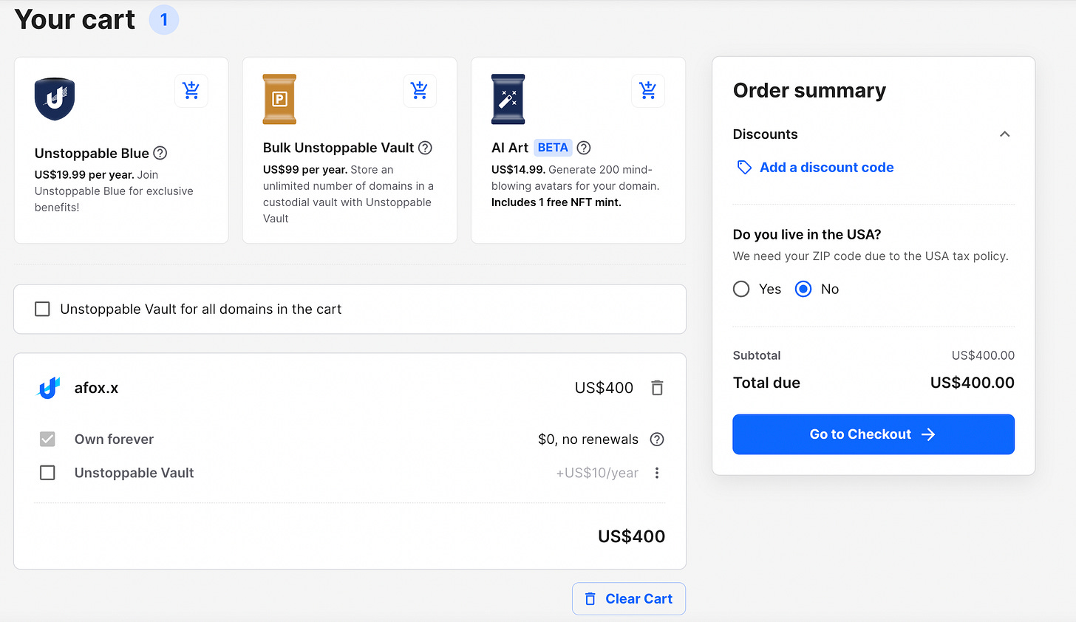Open help for Bulk Unstoppable Vault
The height and width of the screenshot is (622, 1076).
(x=425, y=148)
